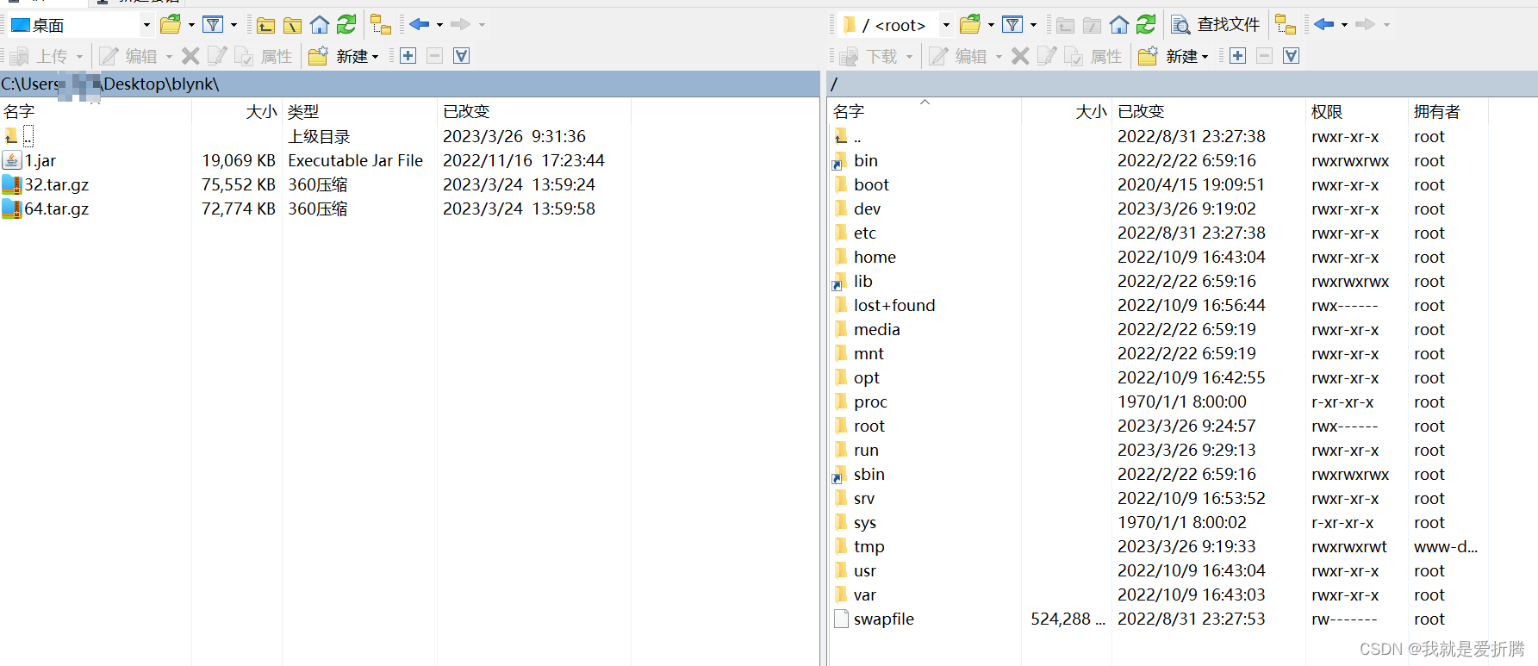
Task: Click 查找文件 find files button
Action: point(1216,25)
